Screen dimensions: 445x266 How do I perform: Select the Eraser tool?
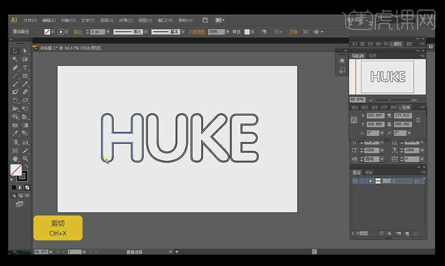tap(25, 92)
